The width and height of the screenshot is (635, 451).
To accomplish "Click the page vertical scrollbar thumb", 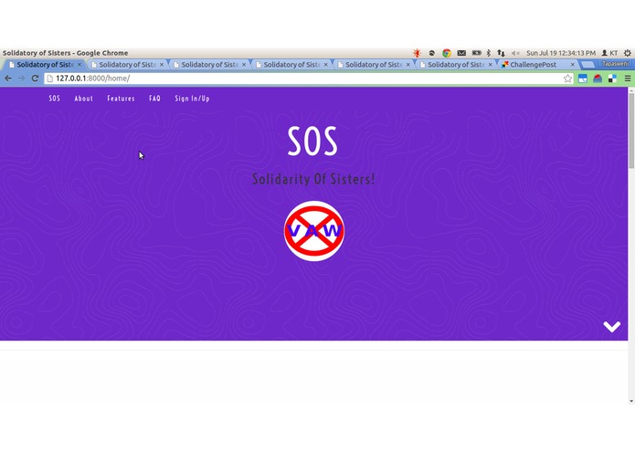I will [631, 131].
